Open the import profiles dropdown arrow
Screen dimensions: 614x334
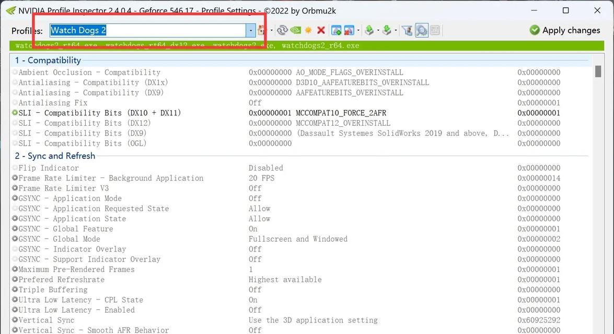396,30
